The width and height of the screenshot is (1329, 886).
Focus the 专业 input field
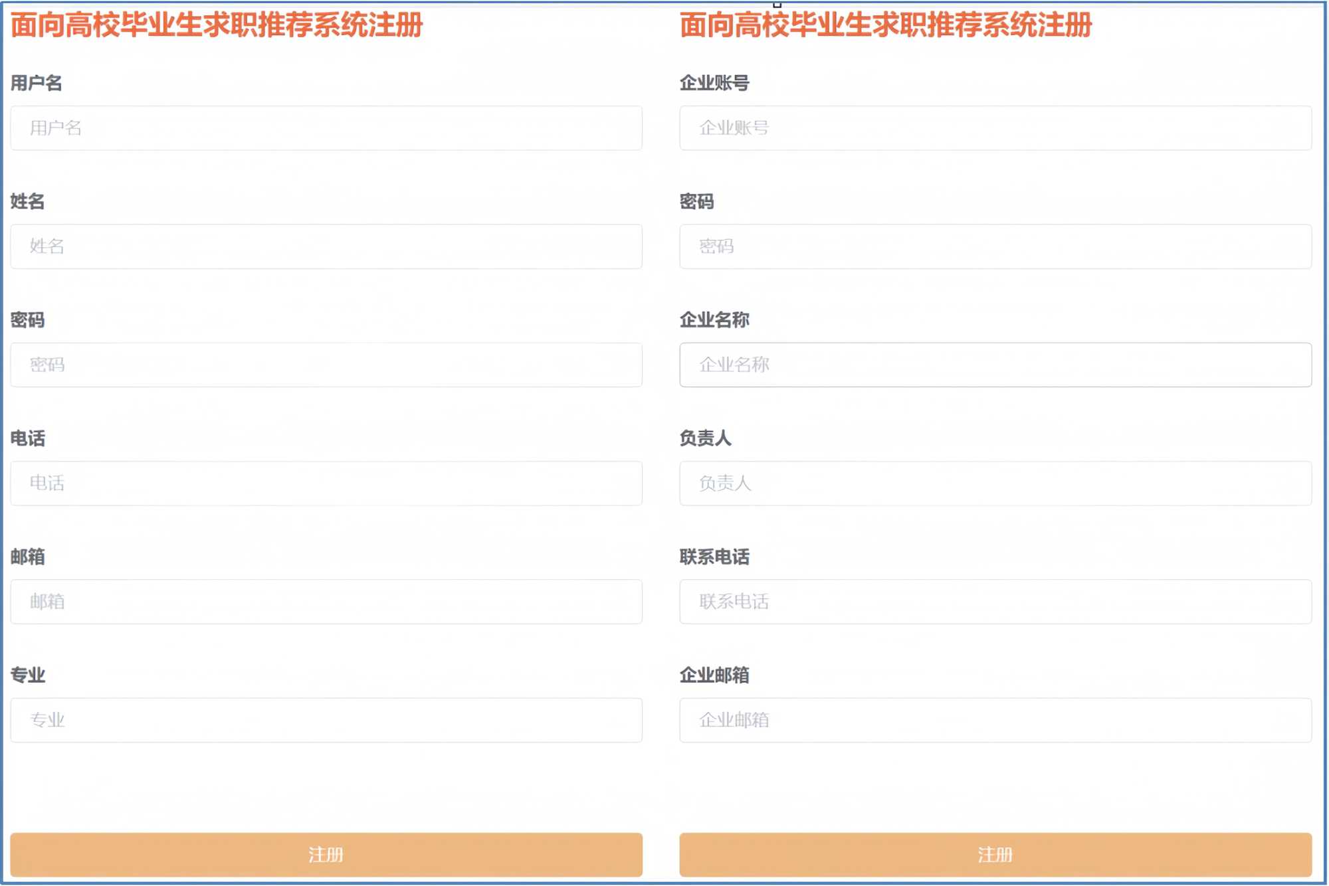(326, 720)
